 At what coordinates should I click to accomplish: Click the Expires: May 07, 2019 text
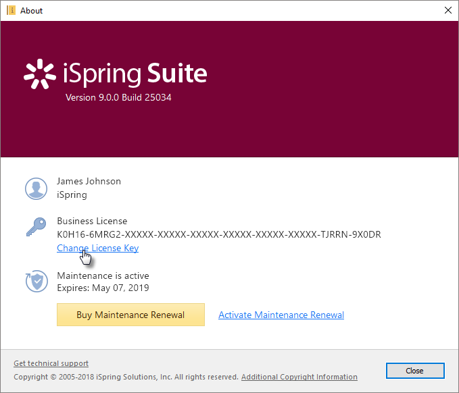click(103, 288)
